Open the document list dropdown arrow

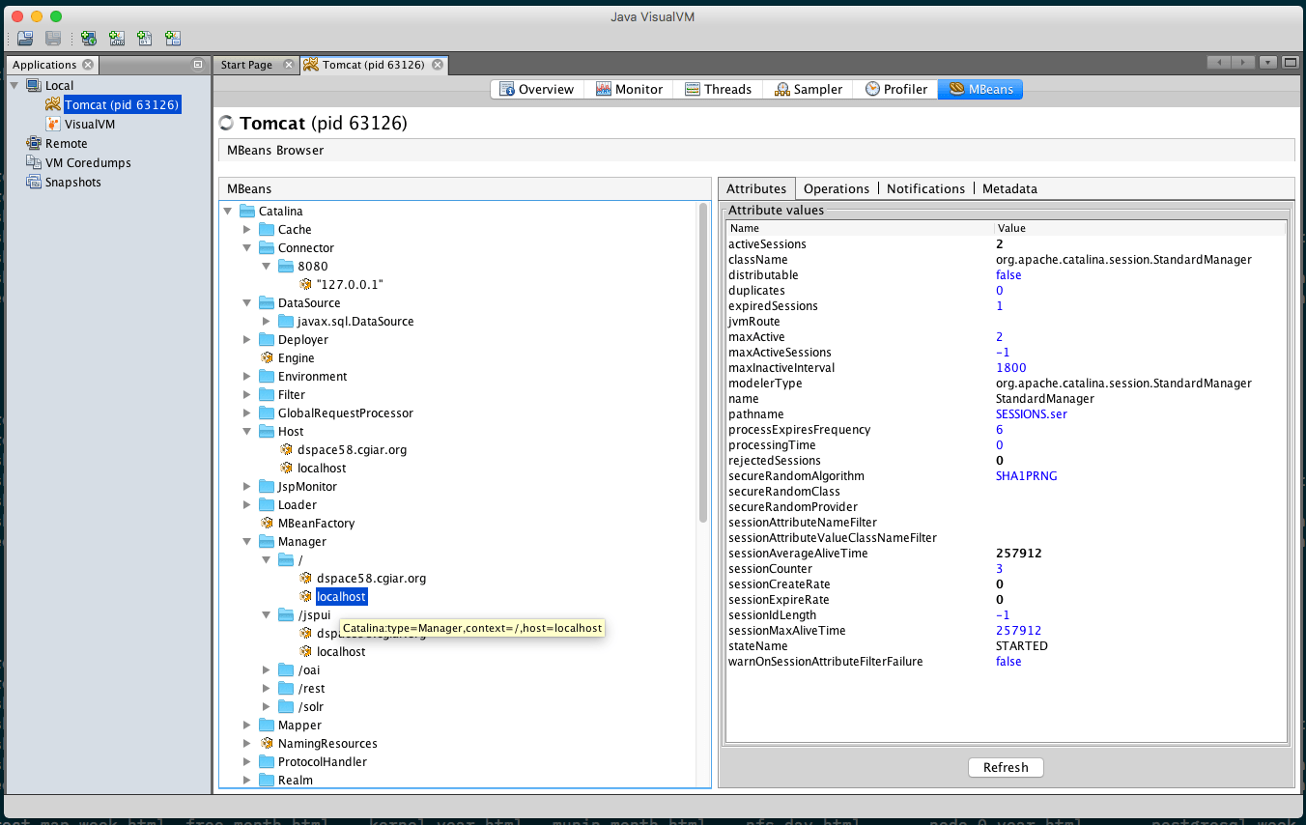coord(1267,63)
